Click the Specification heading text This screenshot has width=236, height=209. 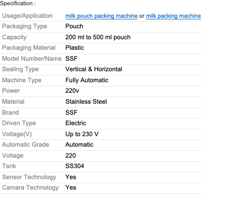pos(18,3)
